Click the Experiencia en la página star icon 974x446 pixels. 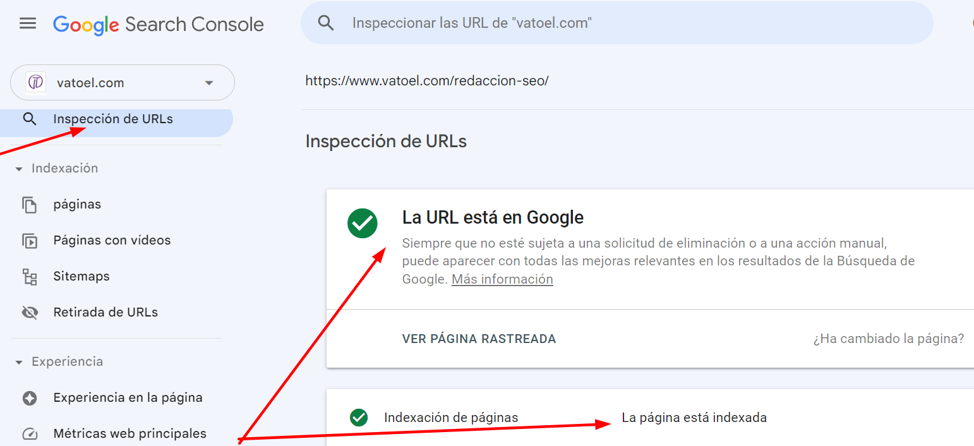[x=29, y=398]
